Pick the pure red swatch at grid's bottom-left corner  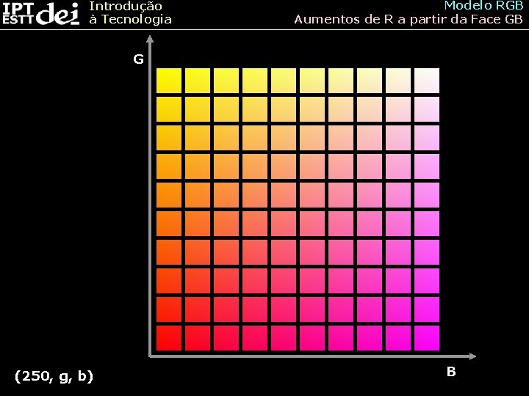(x=169, y=338)
